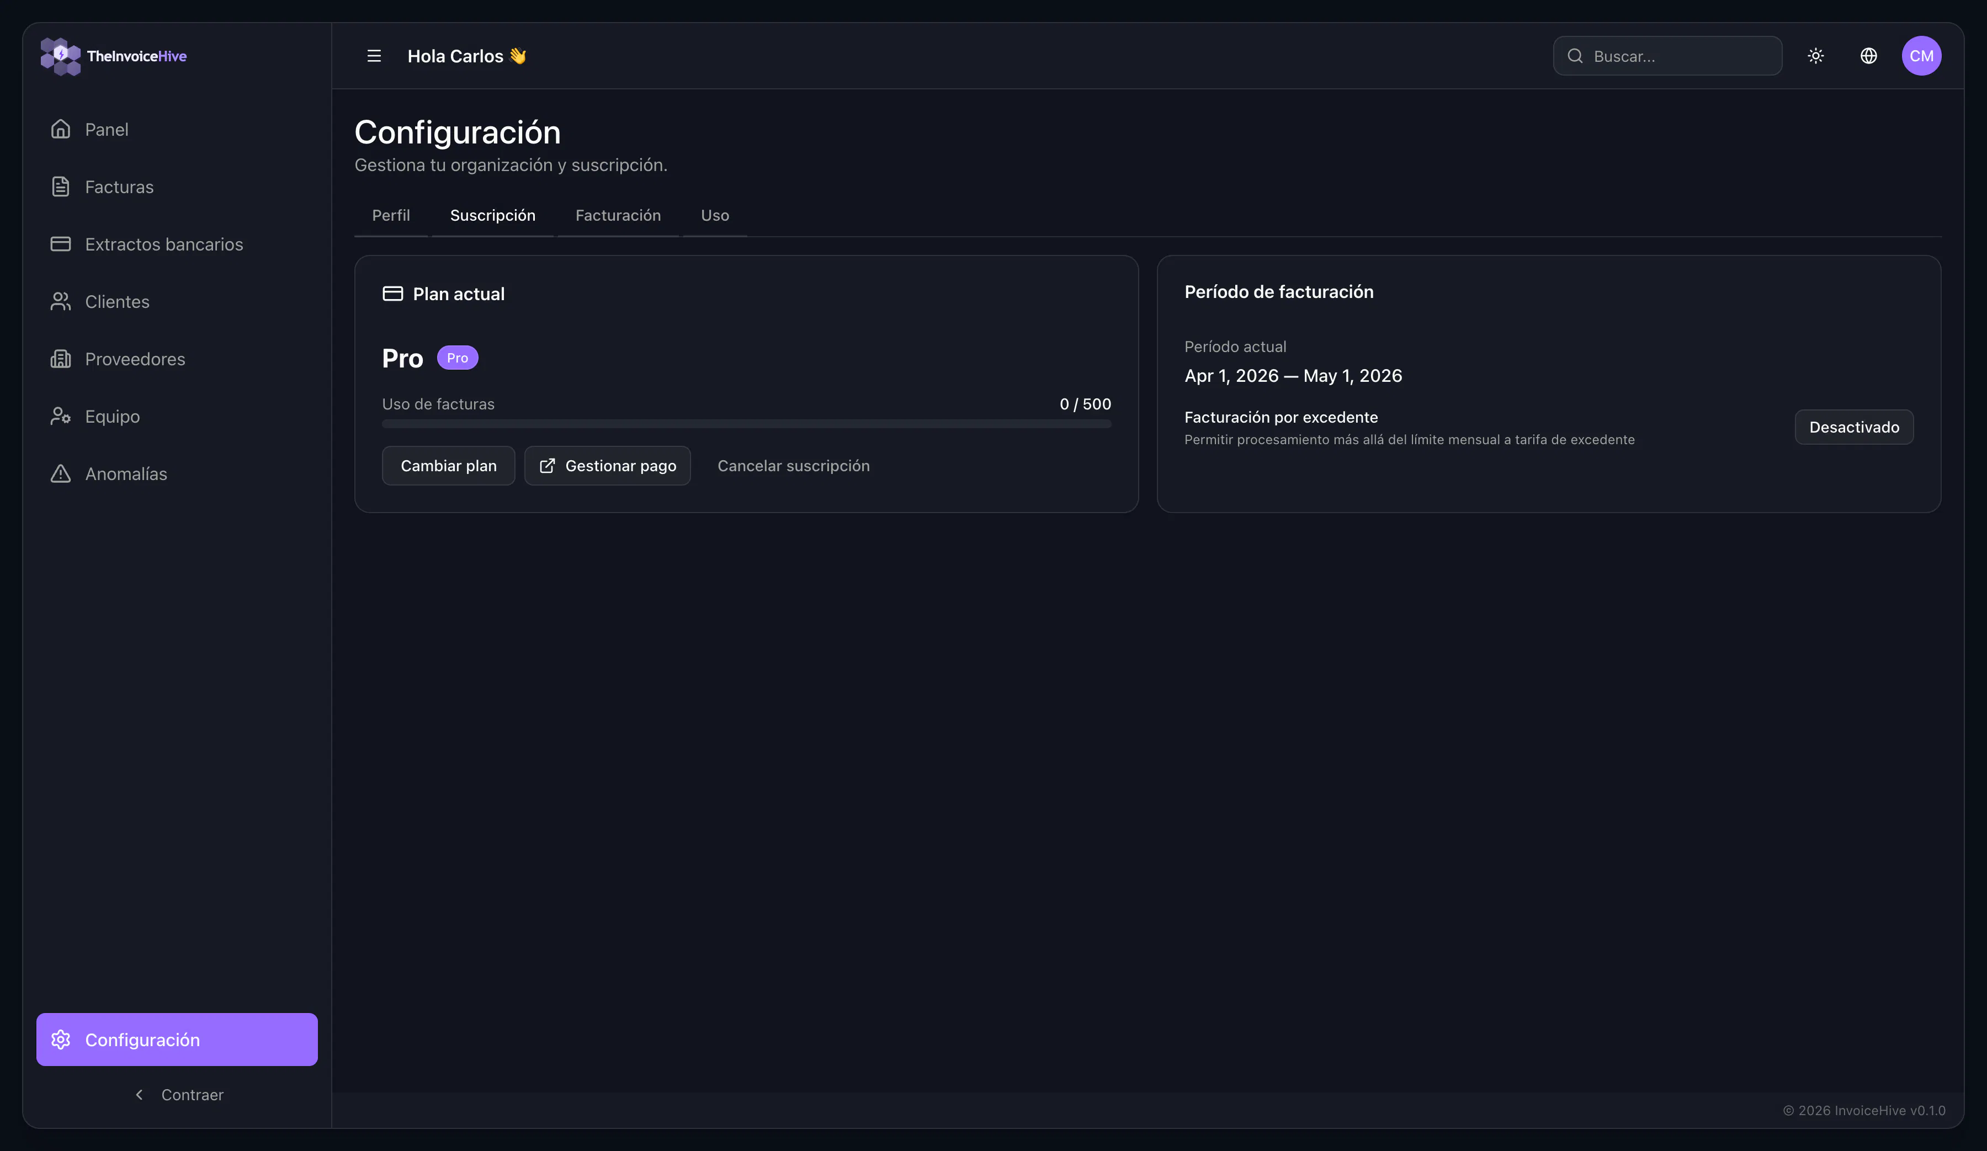Screen dimensions: 1987x1151
Task: Click the Anomalías warning triangle icon
Action: [x=61, y=474]
